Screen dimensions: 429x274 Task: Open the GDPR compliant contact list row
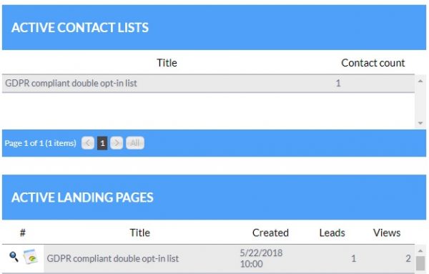208,83
